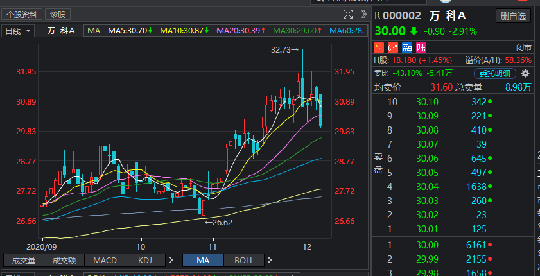Click the MA5:30.70 moving average label
This screenshot has width=540, height=276.
pyautogui.click(x=130, y=31)
